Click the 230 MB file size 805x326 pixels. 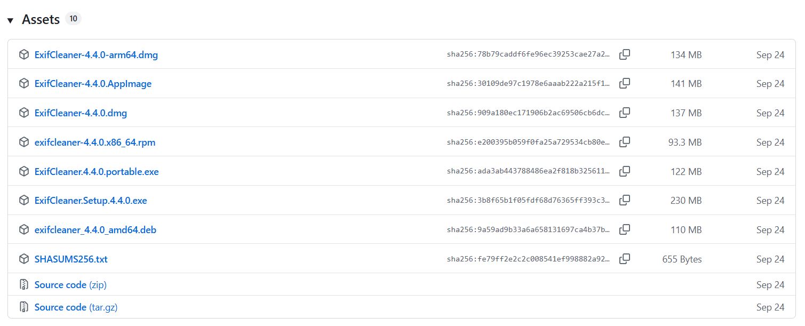pyautogui.click(x=686, y=201)
